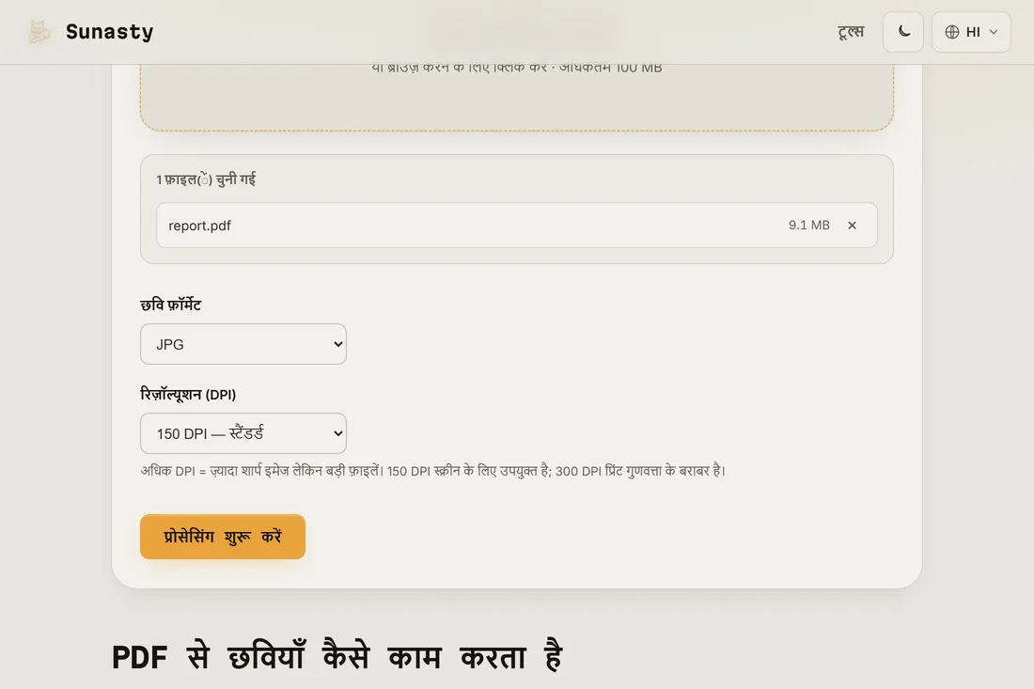This screenshot has width=1034, height=689.
Task: Open the Sunasty home link text
Action: tap(109, 32)
